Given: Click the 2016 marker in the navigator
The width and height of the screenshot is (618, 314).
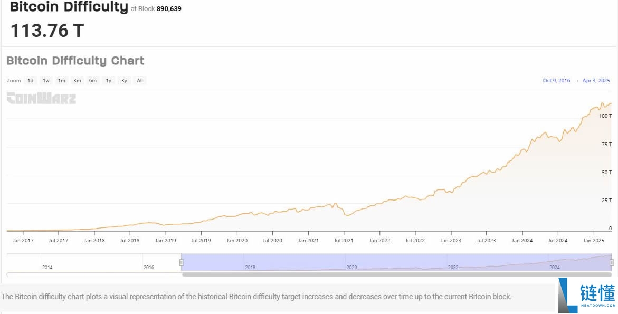Looking at the screenshot, I should click(x=149, y=267).
